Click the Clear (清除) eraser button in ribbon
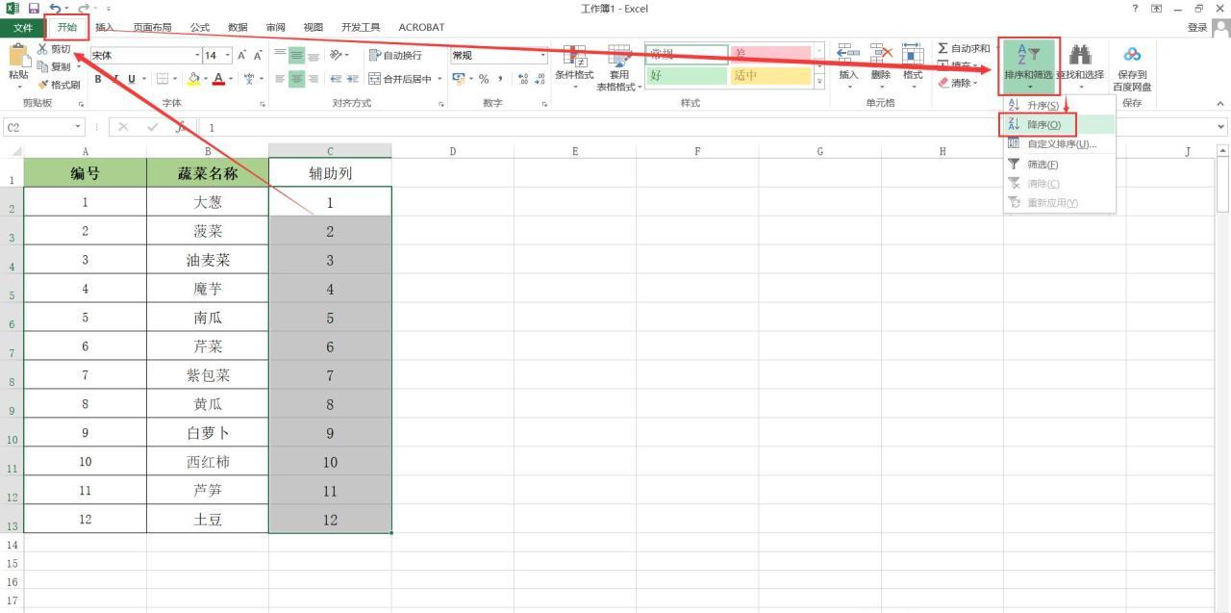 [x=958, y=83]
